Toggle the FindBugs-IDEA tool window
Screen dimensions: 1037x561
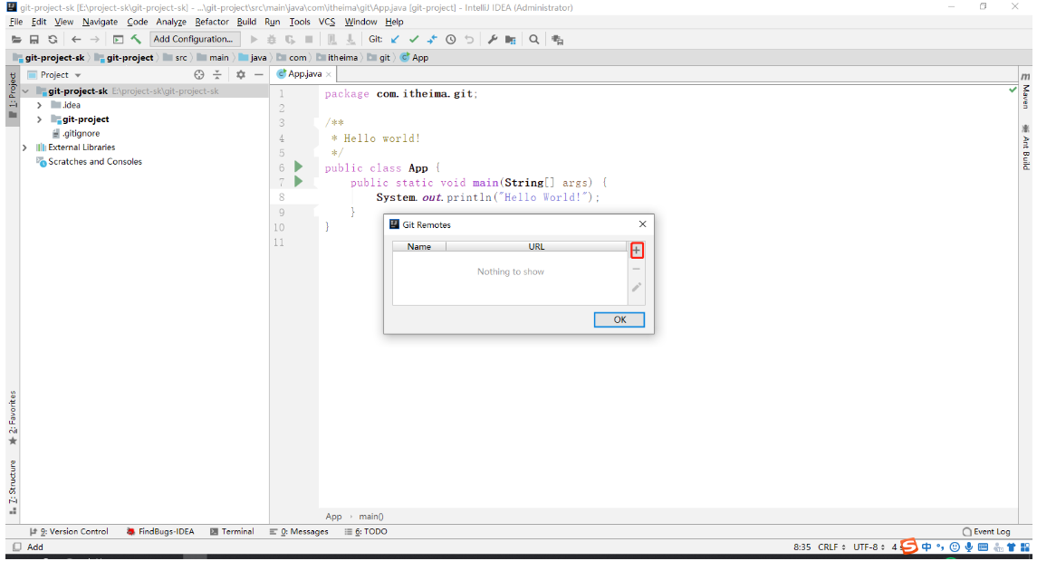tap(160, 532)
